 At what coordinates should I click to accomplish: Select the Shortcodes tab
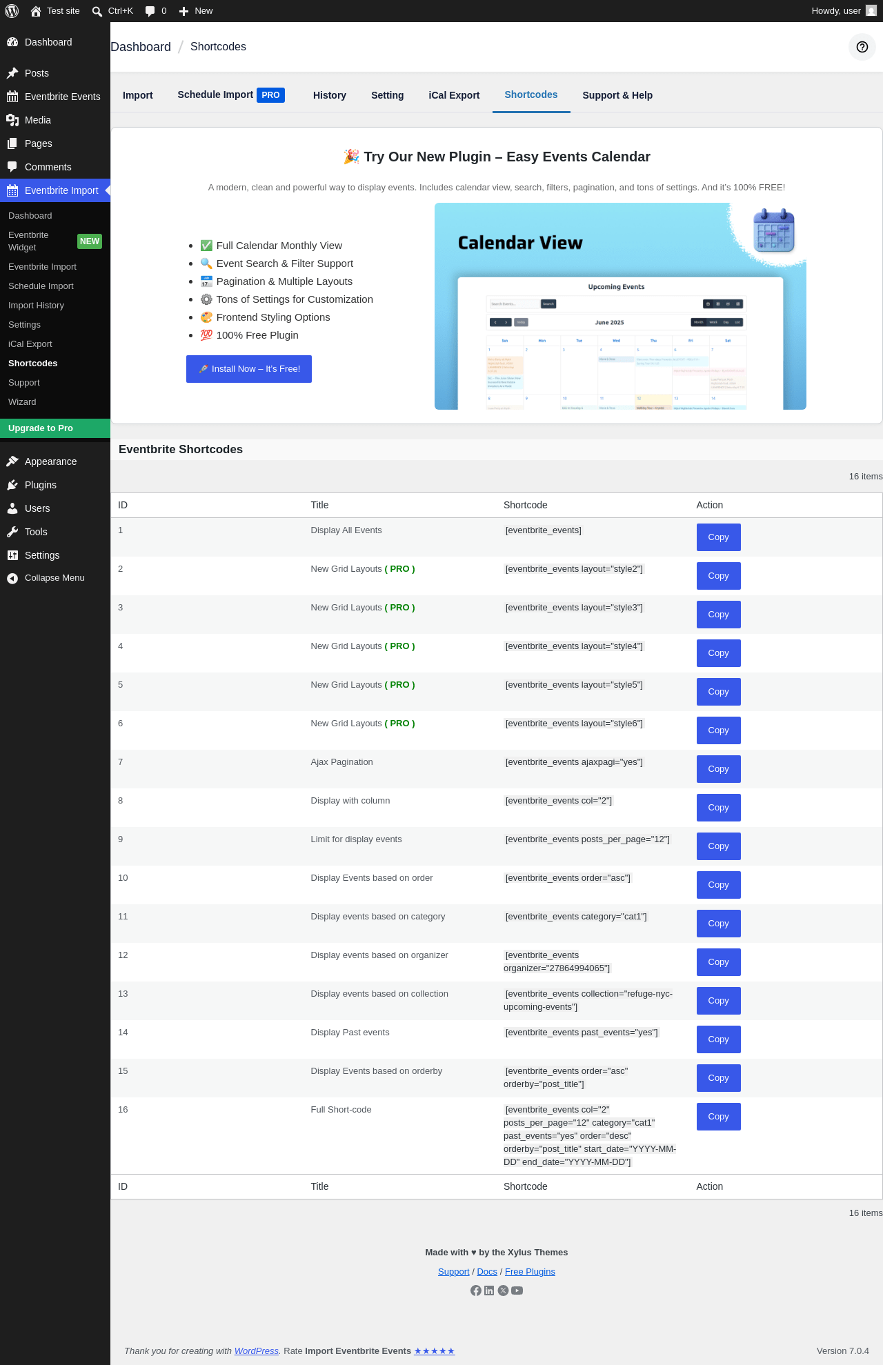[531, 95]
